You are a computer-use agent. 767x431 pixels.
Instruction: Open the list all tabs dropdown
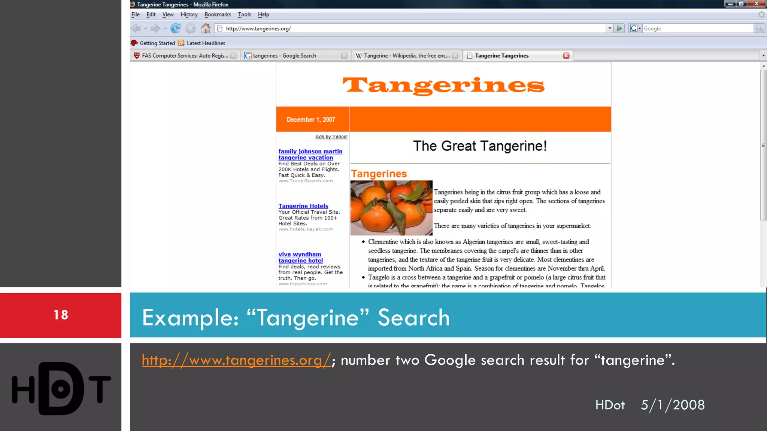coord(763,56)
